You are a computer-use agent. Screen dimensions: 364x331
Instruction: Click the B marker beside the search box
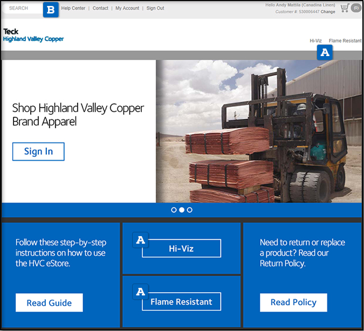tap(51, 10)
